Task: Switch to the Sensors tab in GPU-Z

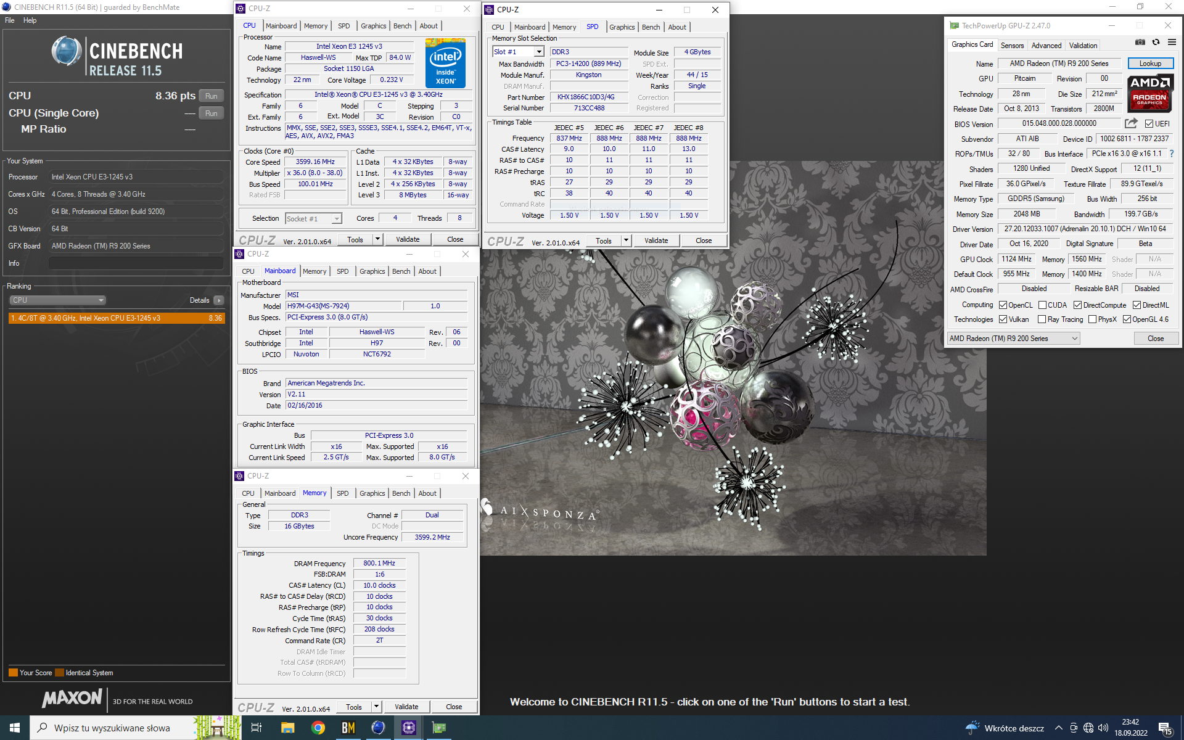Action: 1012,46
